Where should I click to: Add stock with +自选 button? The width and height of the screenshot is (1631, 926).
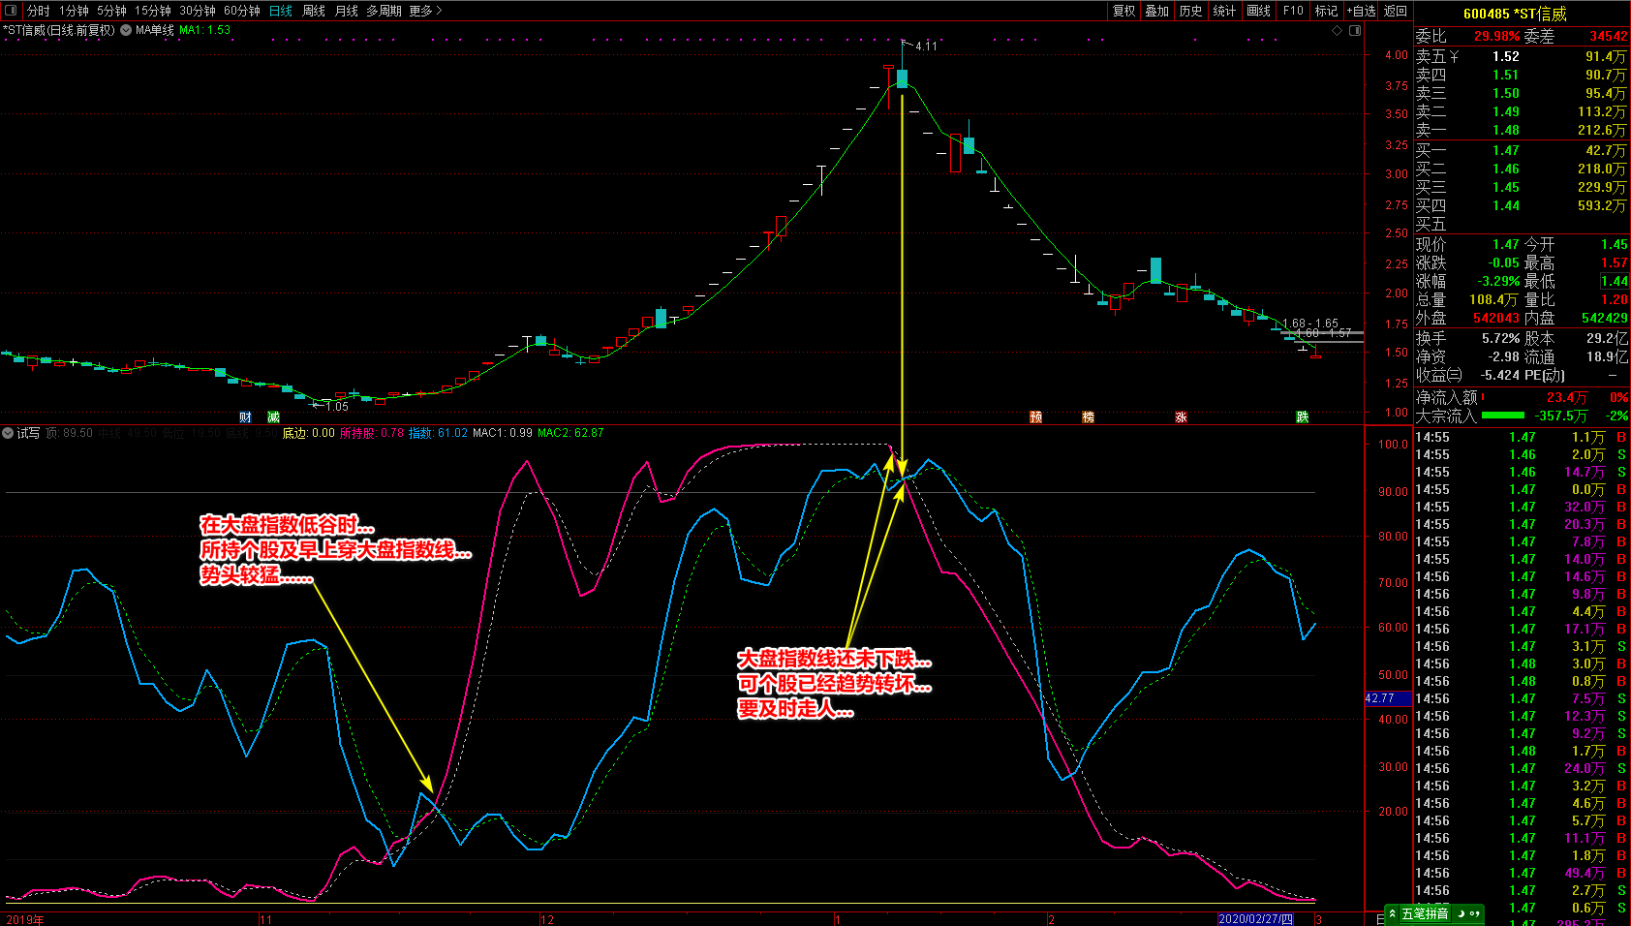1361,11
